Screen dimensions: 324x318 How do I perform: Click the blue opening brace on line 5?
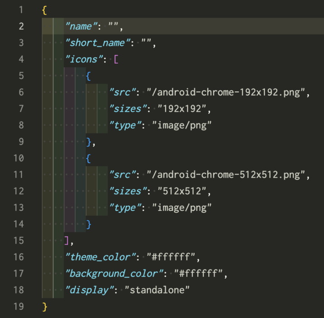(x=88, y=76)
